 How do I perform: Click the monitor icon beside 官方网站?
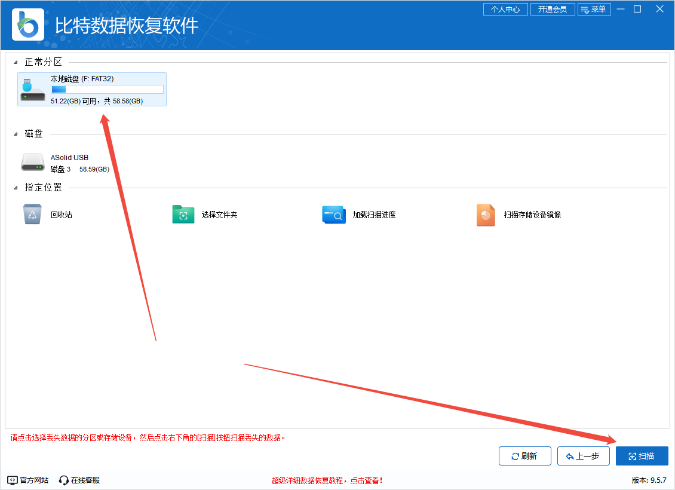13,480
